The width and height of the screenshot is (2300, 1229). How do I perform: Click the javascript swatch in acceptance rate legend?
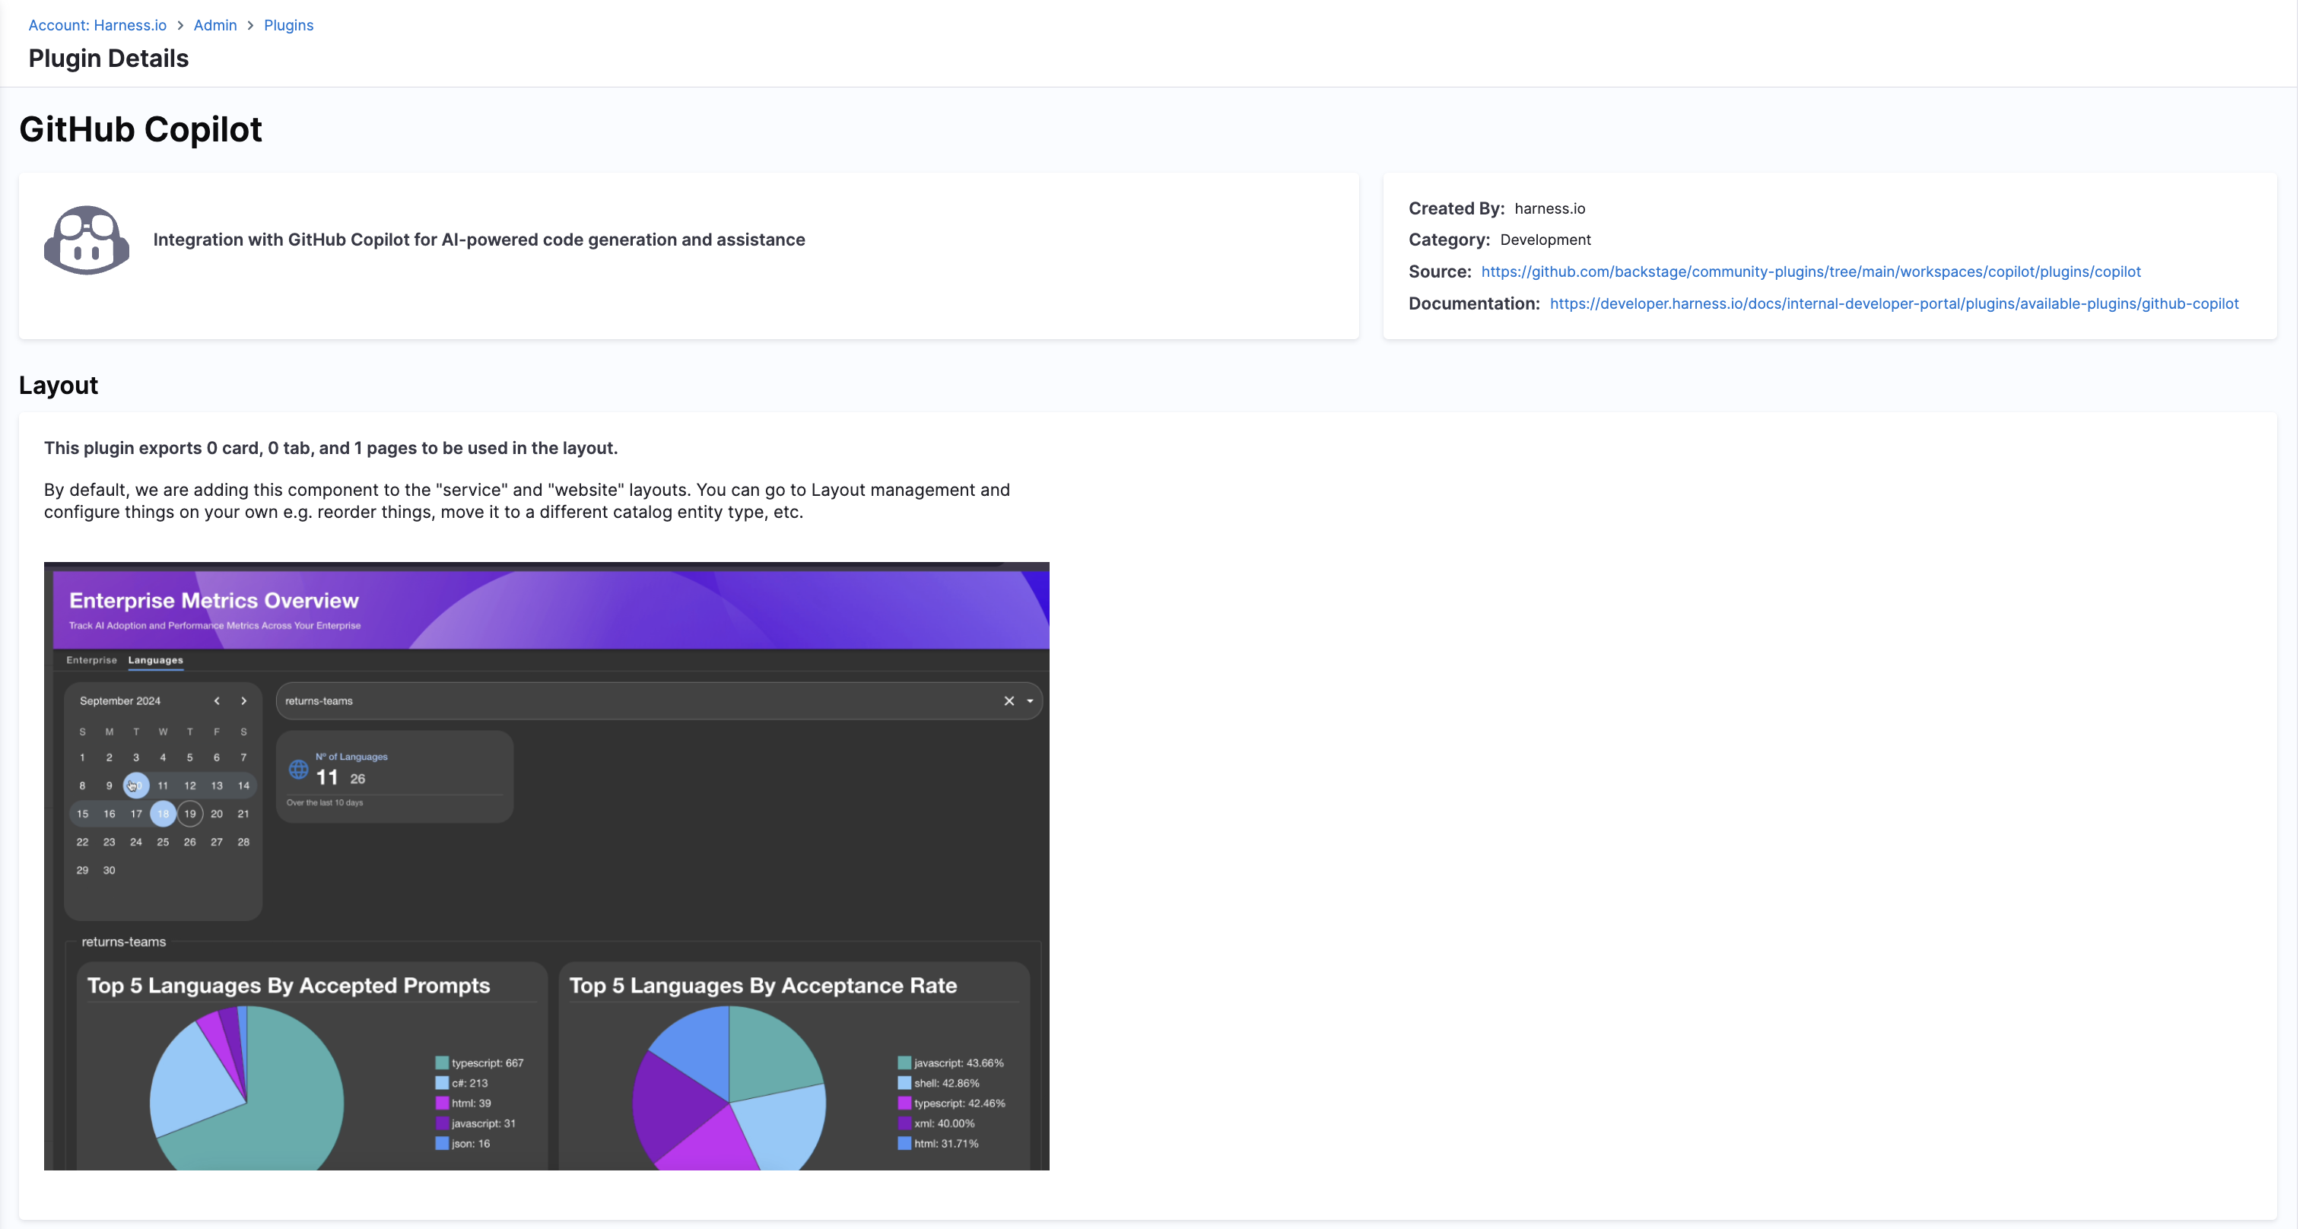click(903, 1063)
